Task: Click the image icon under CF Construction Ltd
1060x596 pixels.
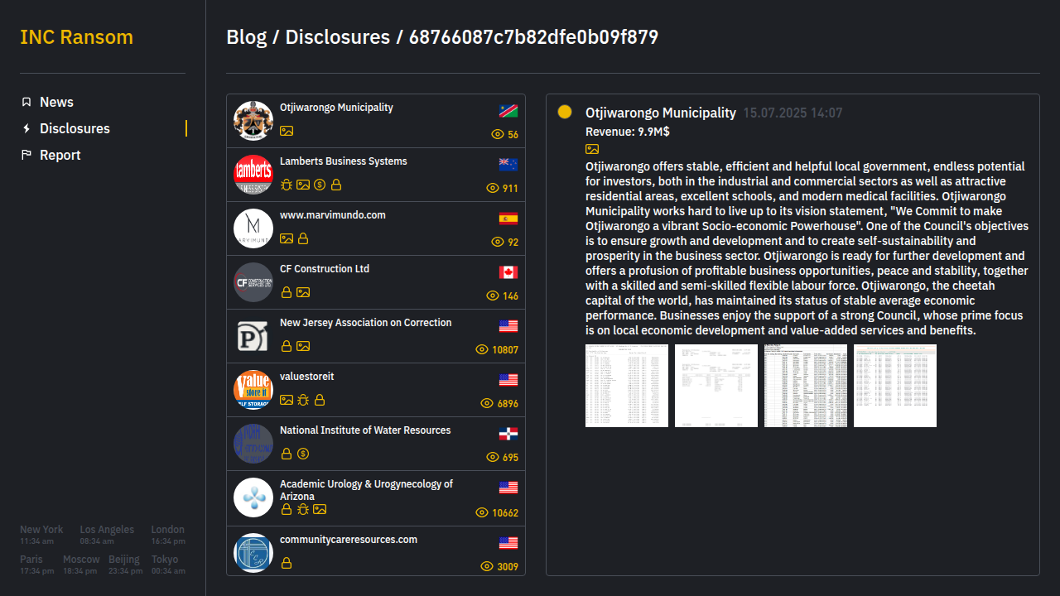Action: pyautogui.click(x=303, y=292)
